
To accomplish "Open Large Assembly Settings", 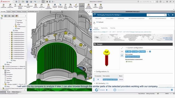I will (x=101, y=7).
